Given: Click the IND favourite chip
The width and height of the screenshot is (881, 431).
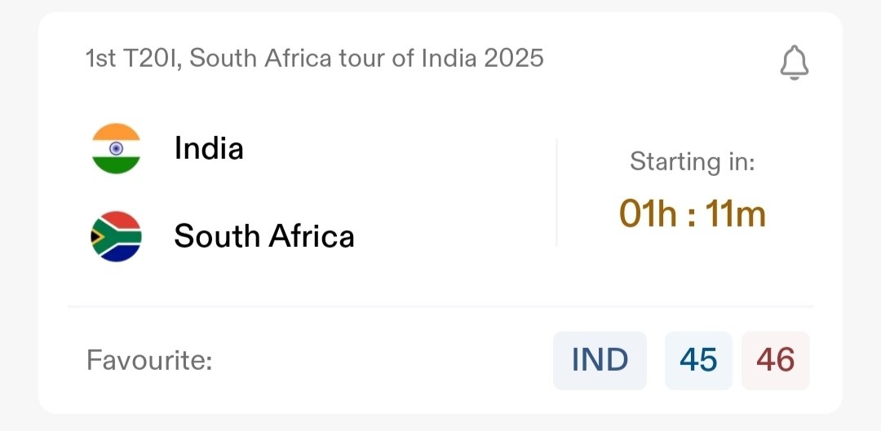Looking at the screenshot, I should coord(600,360).
